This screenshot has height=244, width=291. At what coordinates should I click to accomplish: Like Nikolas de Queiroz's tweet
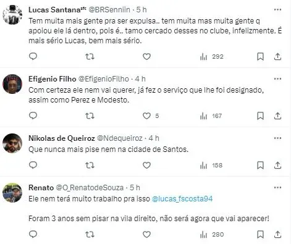pos(146,166)
